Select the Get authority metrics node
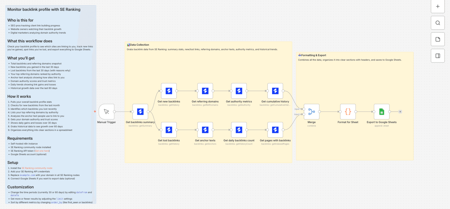This screenshot has width=450, height=209. (239, 91)
